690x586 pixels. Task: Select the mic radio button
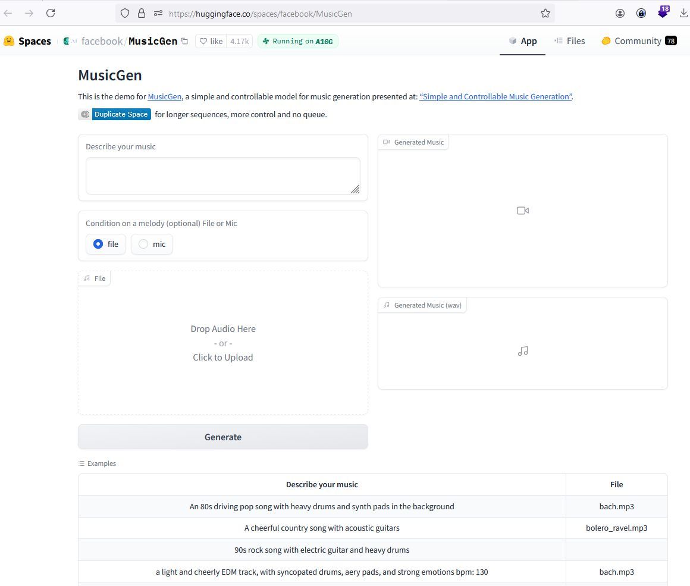tap(152, 244)
